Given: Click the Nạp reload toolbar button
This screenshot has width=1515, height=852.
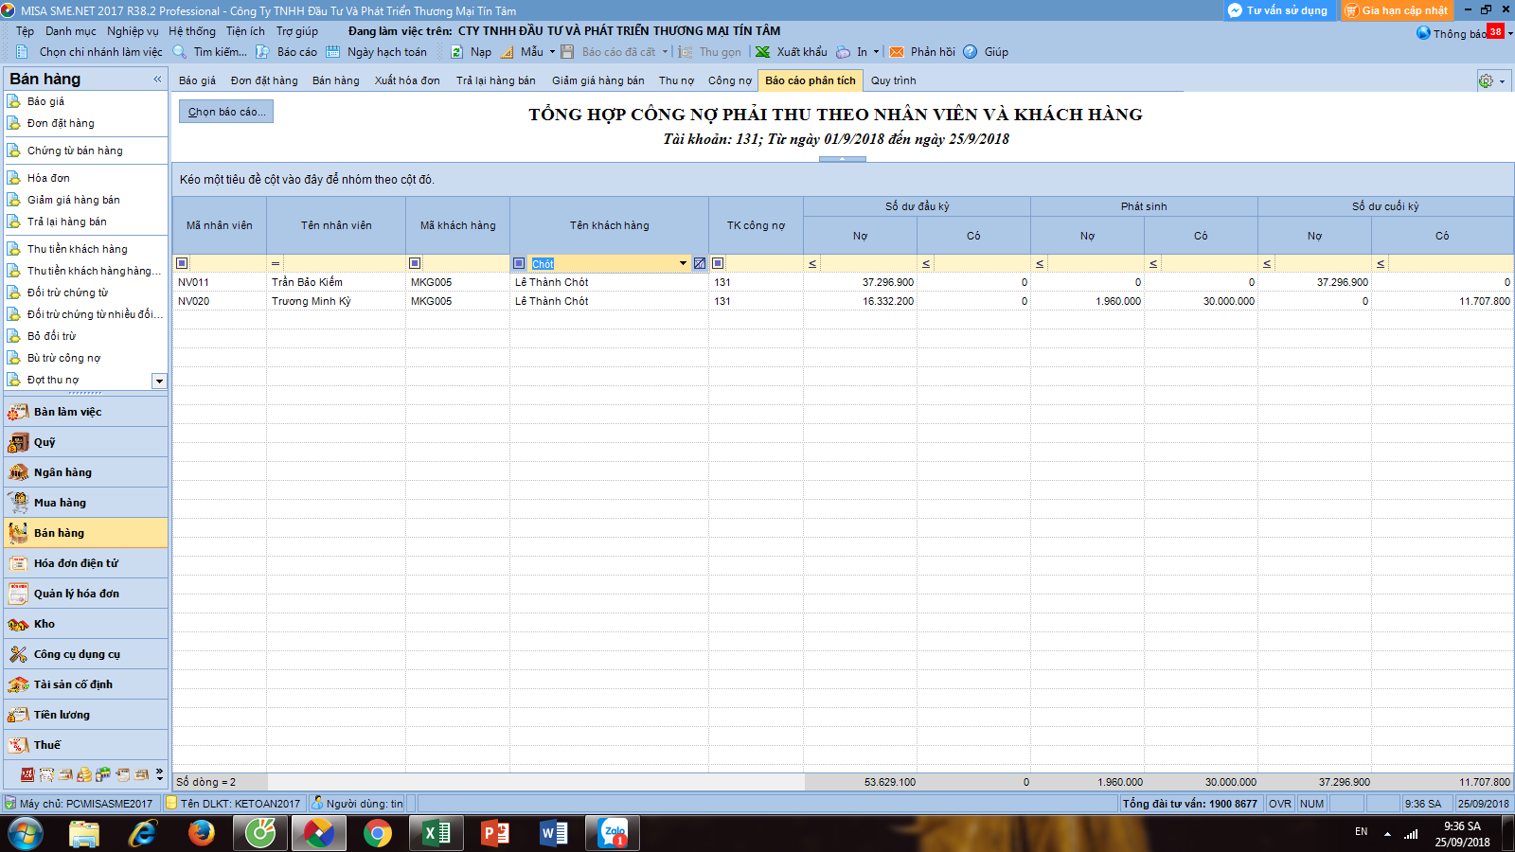Looking at the screenshot, I should pos(471,52).
